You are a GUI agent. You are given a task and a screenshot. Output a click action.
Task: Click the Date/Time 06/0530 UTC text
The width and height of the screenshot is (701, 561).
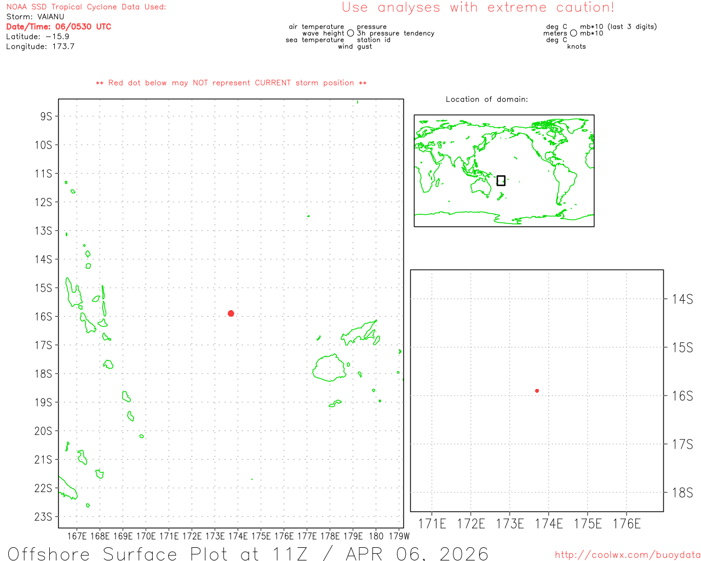tap(59, 27)
